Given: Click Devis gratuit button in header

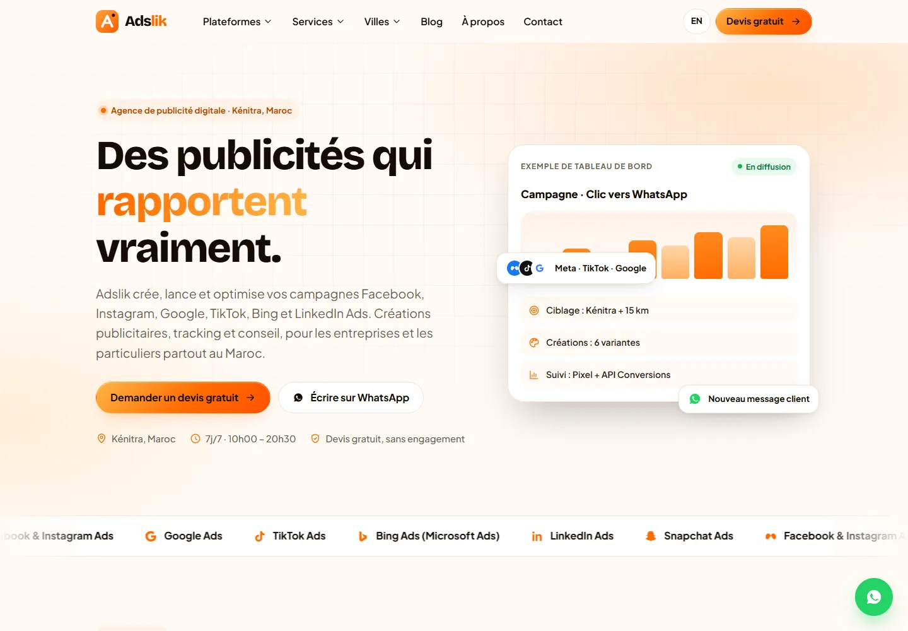Looking at the screenshot, I should (764, 21).
